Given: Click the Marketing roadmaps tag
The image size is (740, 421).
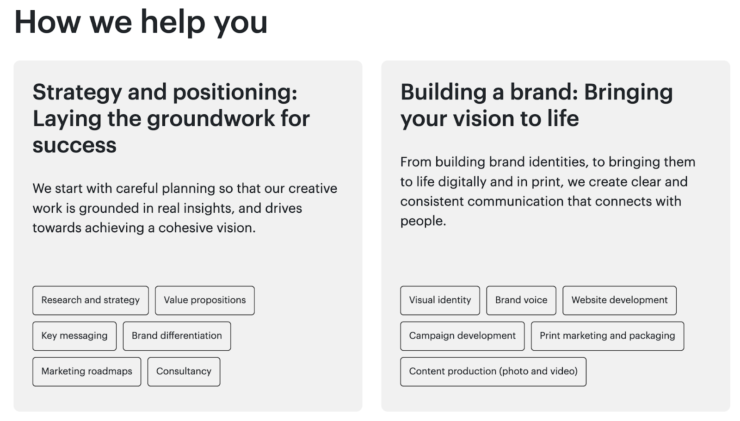Looking at the screenshot, I should pos(86,371).
